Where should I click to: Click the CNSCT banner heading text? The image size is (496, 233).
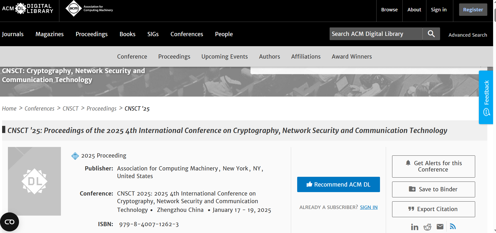(x=73, y=75)
